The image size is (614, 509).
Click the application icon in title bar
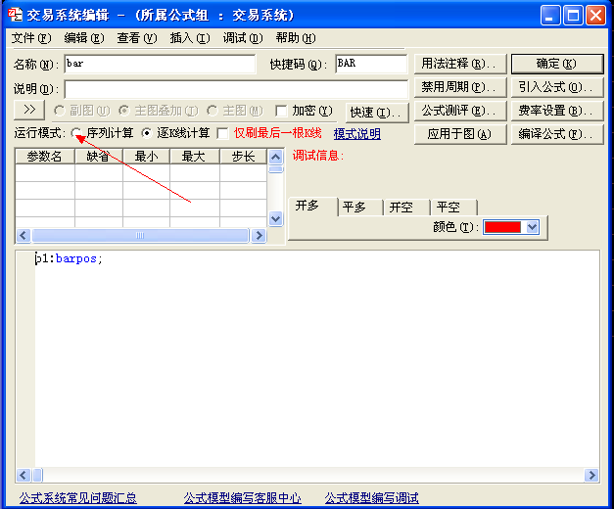pyautogui.click(x=16, y=15)
